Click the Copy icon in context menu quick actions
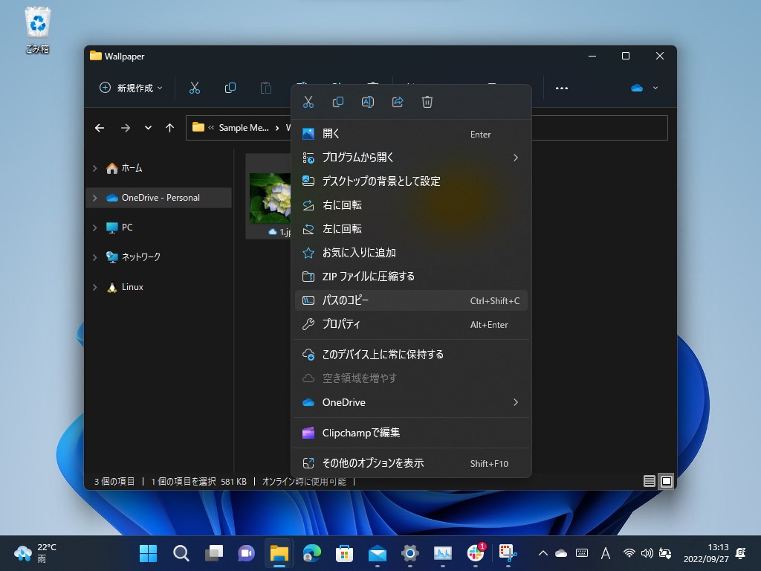761x571 pixels. (x=338, y=102)
